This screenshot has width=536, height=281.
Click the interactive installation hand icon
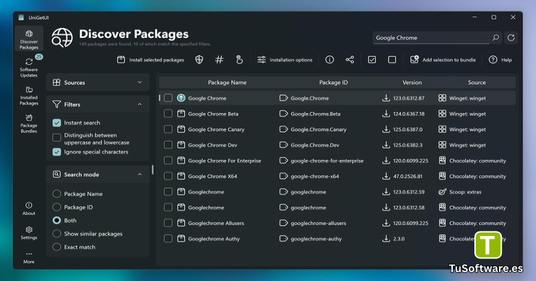[x=239, y=60]
